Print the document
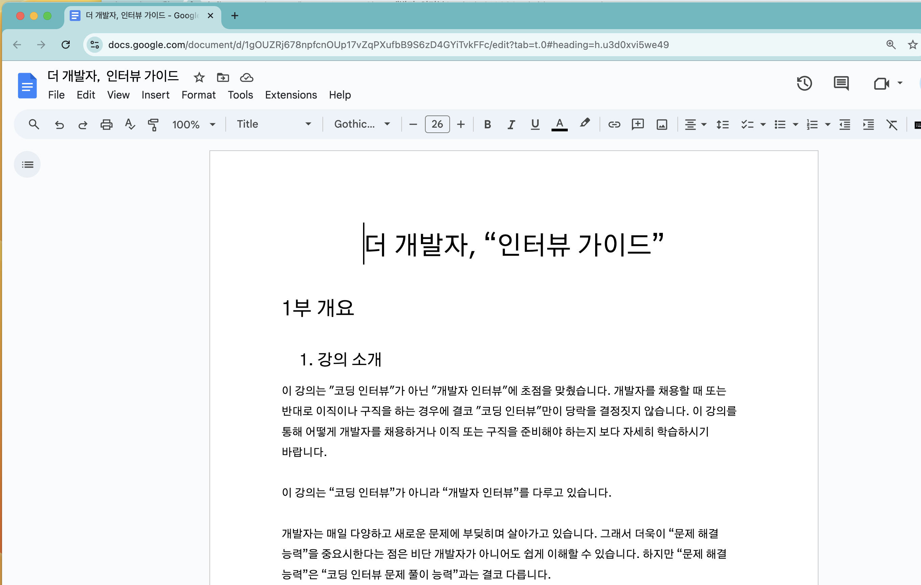 pyautogui.click(x=106, y=124)
